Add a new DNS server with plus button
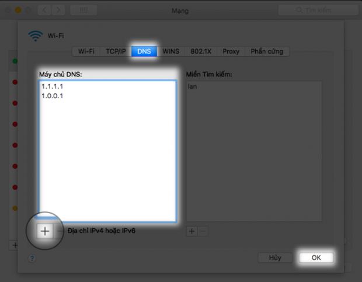 pyautogui.click(x=45, y=231)
